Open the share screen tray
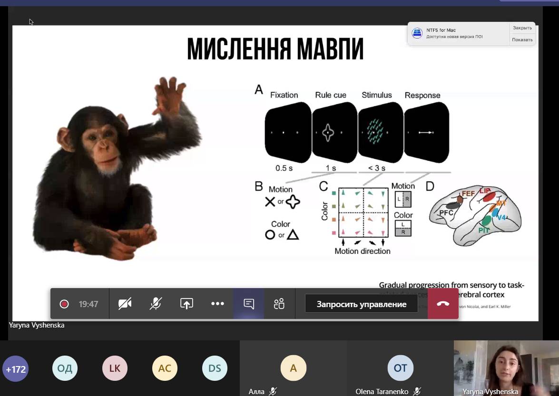 (186, 304)
